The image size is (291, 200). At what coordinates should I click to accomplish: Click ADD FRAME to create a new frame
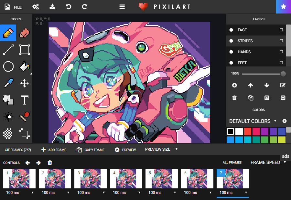(53, 149)
